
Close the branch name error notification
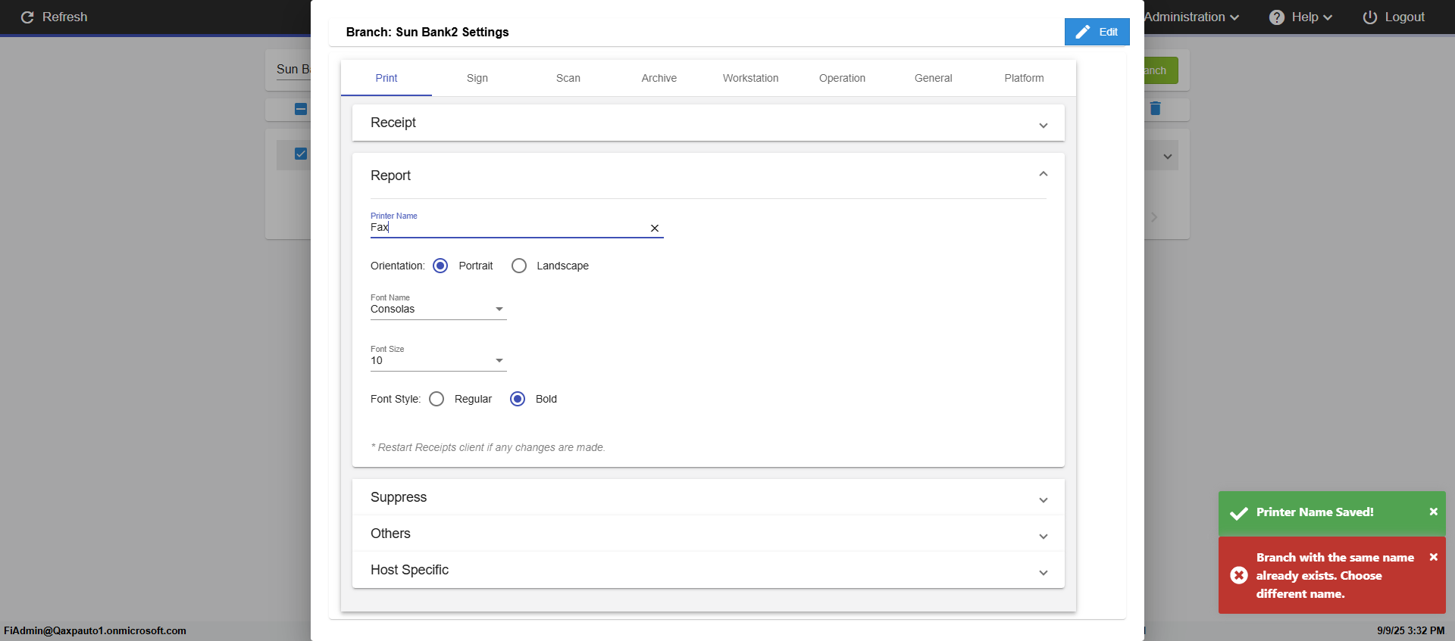pyautogui.click(x=1433, y=557)
